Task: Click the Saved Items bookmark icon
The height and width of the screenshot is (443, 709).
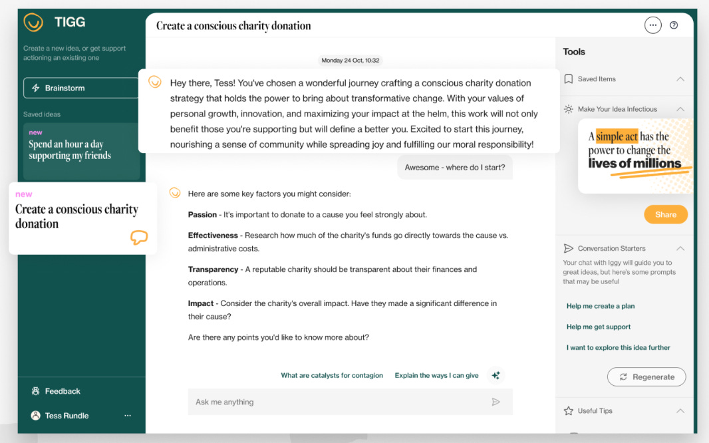Action: pyautogui.click(x=569, y=78)
